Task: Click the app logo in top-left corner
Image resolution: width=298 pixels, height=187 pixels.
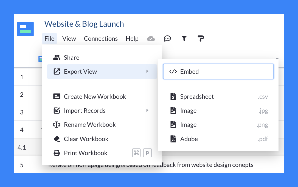Action: click(25, 29)
